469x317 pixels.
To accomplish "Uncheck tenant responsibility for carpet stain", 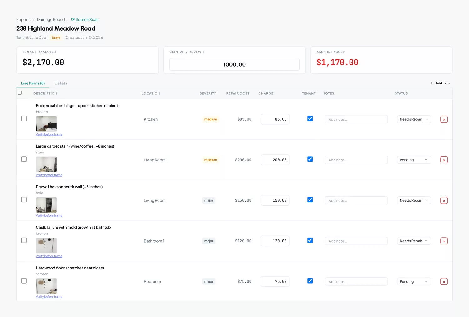I will pyautogui.click(x=310, y=159).
